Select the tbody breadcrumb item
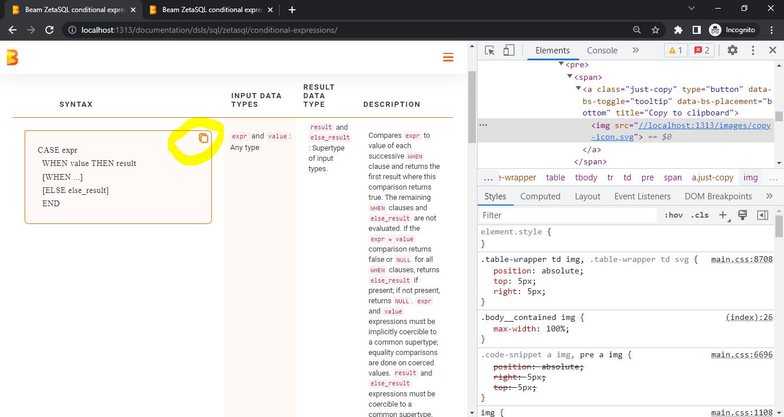Screen dimensions: 784x417 coord(586,177)
